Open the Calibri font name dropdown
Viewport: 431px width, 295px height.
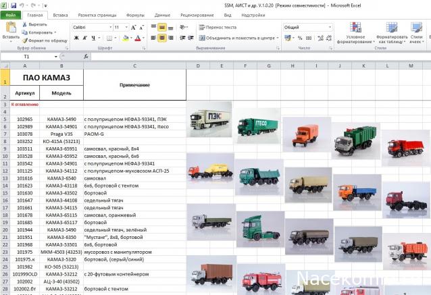point(111,28)
